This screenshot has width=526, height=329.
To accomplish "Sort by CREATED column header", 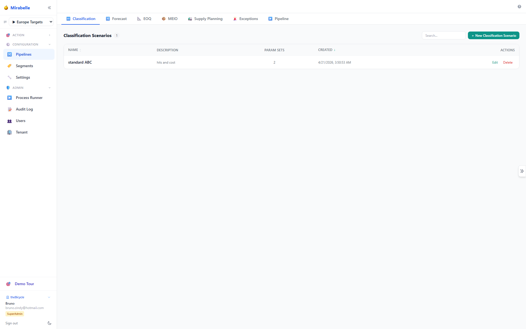I will click(327, 50).
